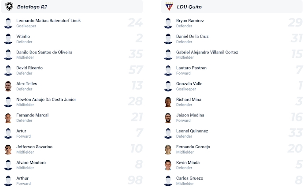This screenshot has height=188, width=304.
Task: Click Kevin Minda's player photo
Action: click(168, 165)
